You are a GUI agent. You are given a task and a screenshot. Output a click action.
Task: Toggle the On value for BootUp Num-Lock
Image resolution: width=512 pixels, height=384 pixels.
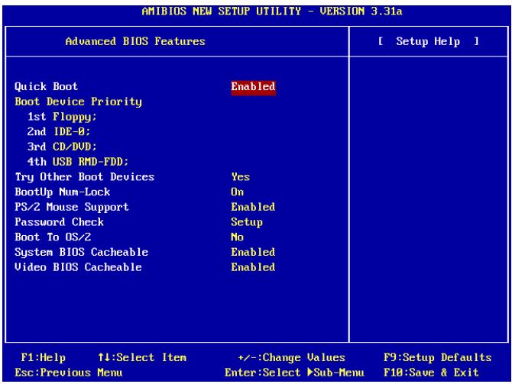coord(238,192)
